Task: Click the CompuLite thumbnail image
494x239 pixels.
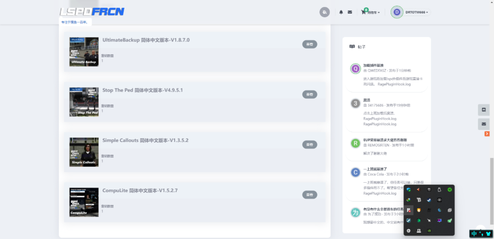Action: (x=84, y=202)
